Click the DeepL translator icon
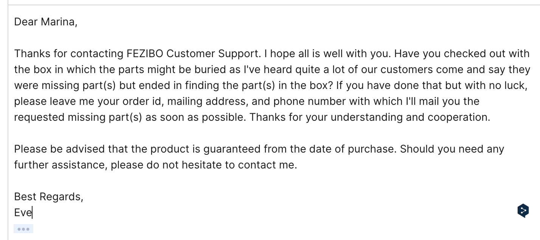Image resolution: width=540 pixels, height=240 pixels. (x=523, y=210)
